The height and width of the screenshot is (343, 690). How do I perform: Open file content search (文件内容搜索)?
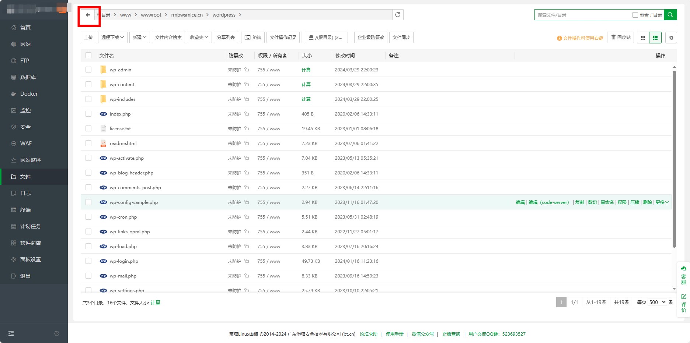click(168, 37)
